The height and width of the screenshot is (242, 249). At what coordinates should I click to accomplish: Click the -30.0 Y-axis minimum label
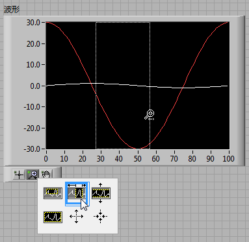click(x=32, y=149)
